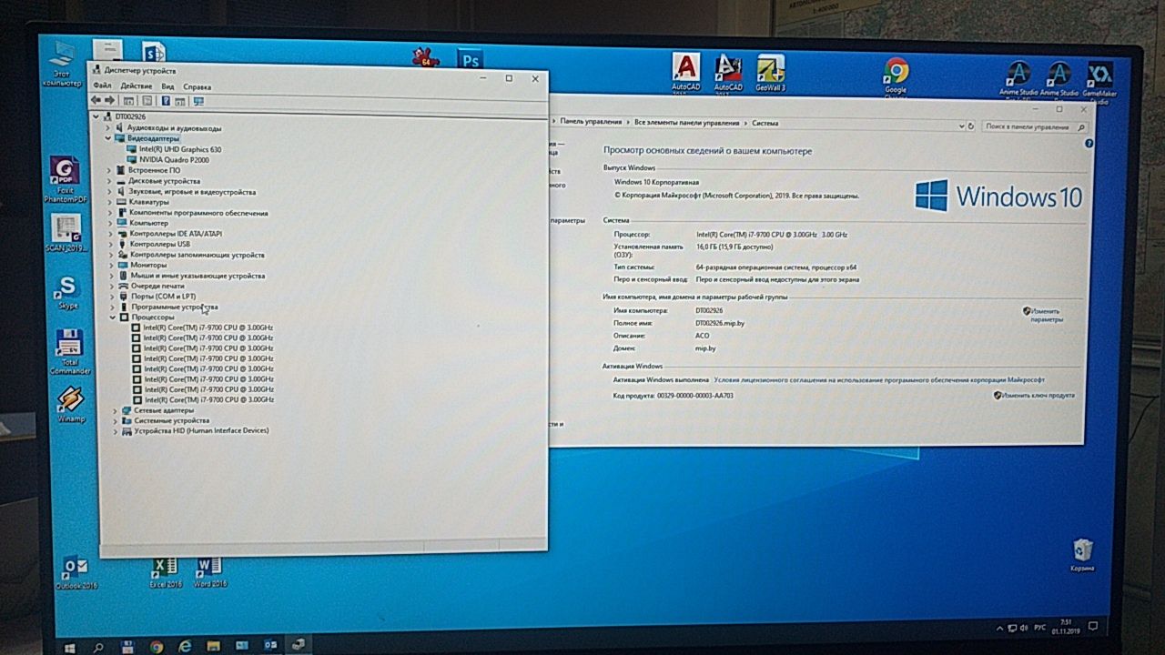
Task: Expand Контроллеры USB category
Action: click(x=110, y=244)
